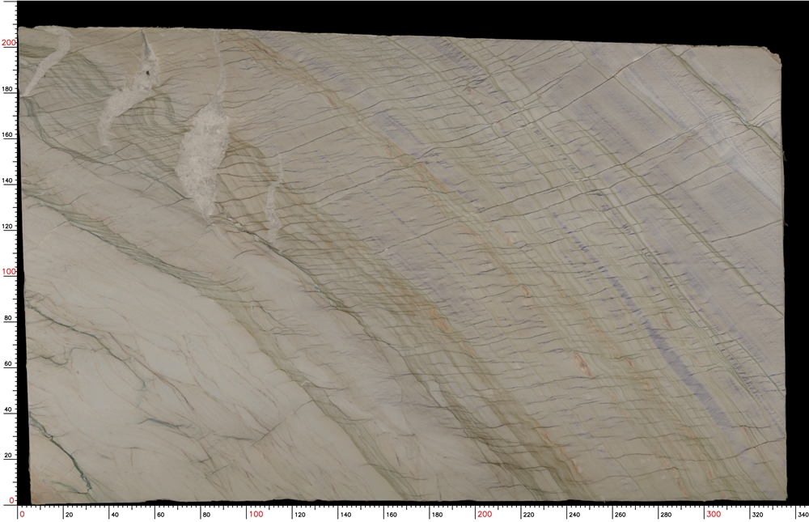Click red 100 on the horizontal ruler
The width and height of the screenshot is (809, 522).
(x=256, y=514)
